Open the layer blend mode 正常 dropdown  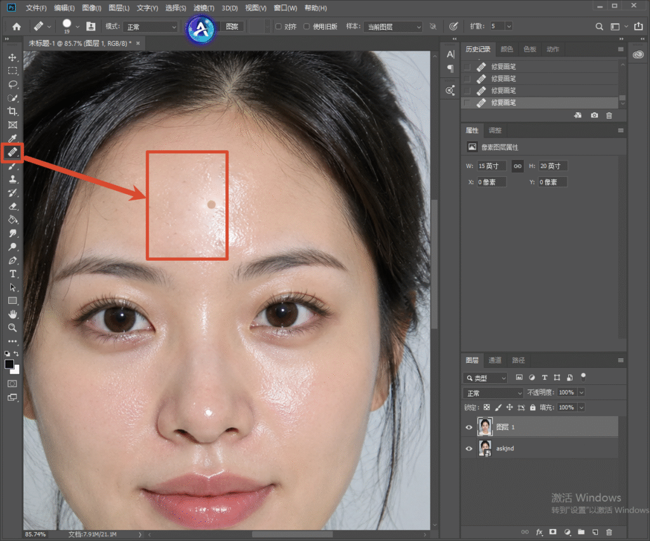pos(493,393)
